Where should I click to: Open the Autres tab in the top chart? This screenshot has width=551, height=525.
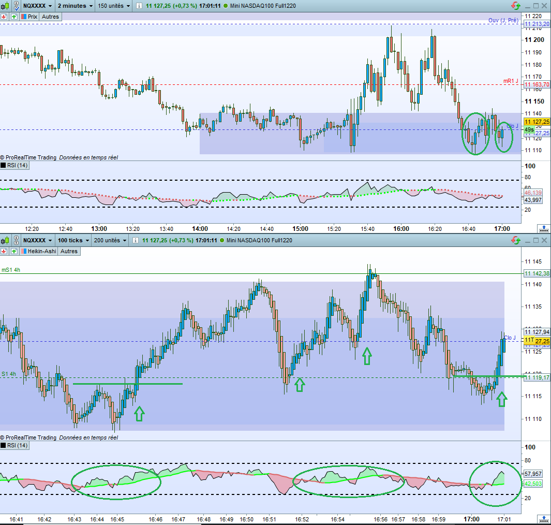pos(50,17)
